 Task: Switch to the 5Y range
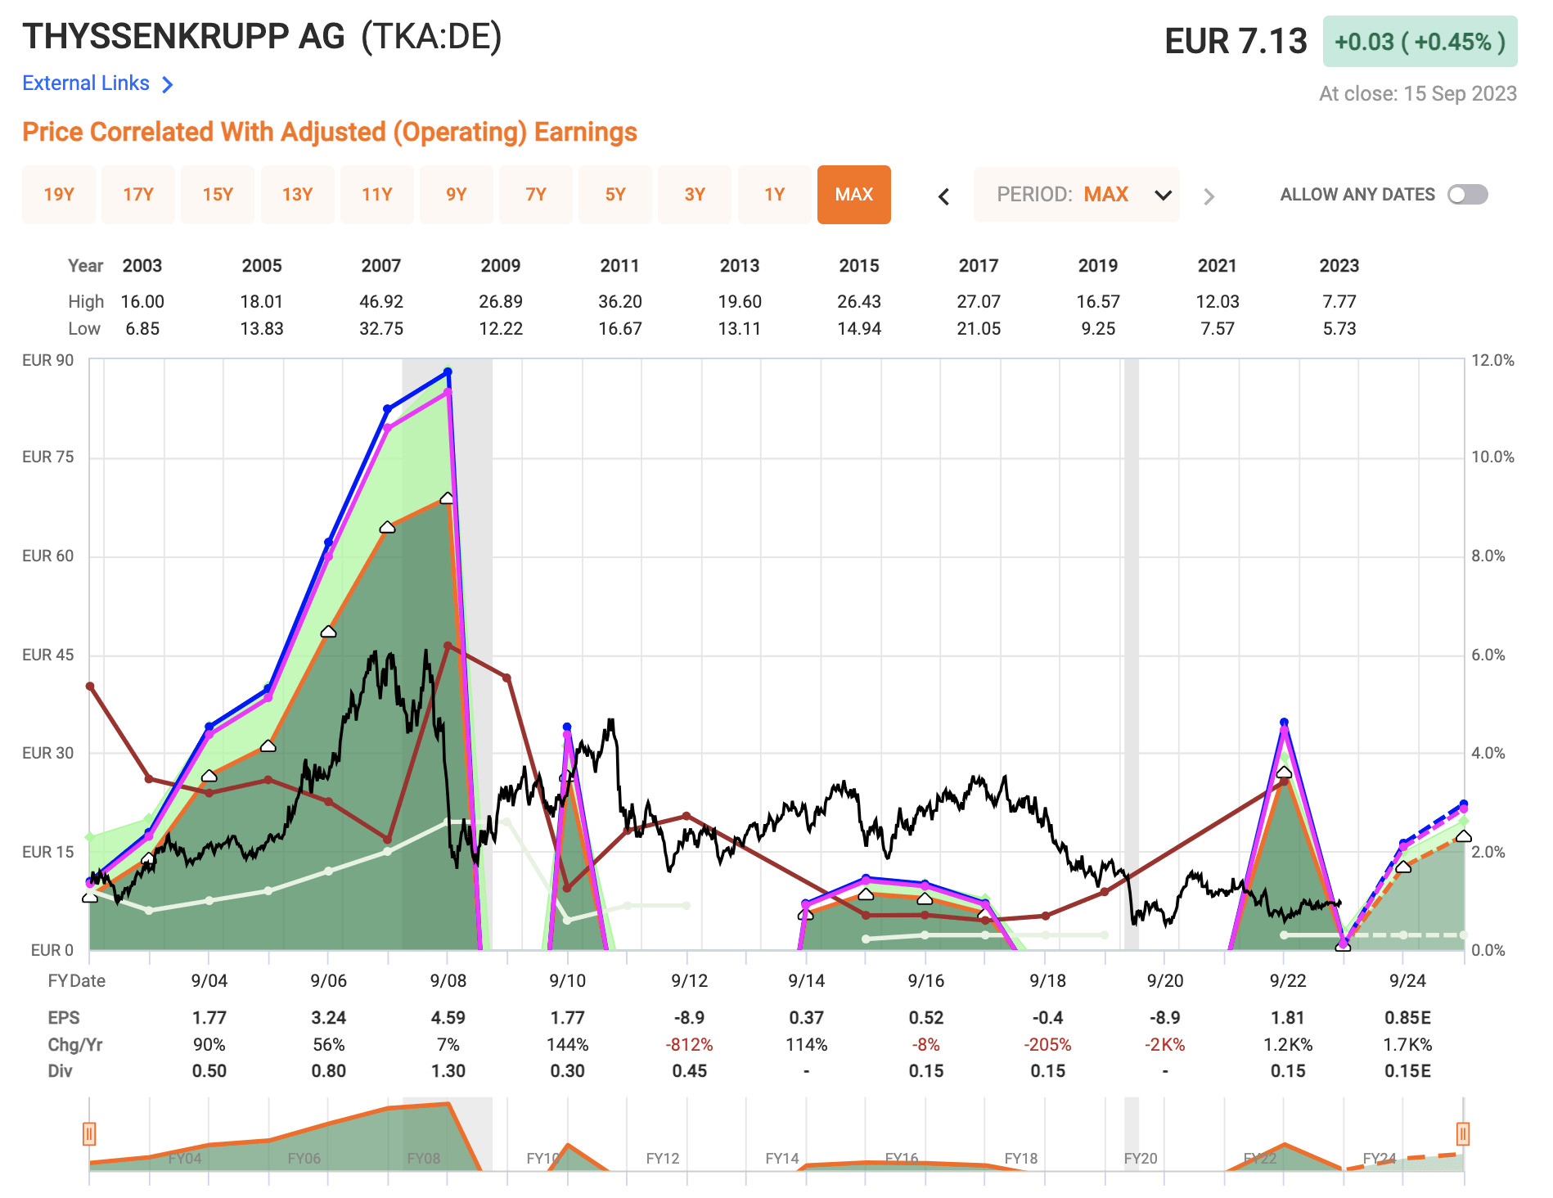[x=615, y=195]
